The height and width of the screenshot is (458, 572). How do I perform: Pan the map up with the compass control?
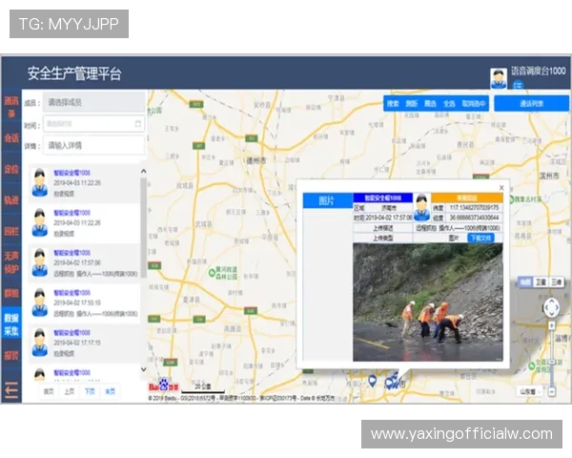pyautogui.click(x=551, y=301)
